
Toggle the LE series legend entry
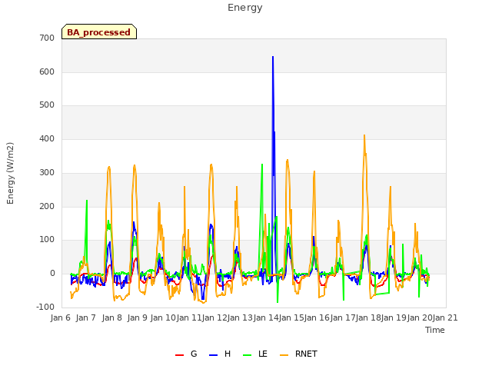click(x=255, y=354)
